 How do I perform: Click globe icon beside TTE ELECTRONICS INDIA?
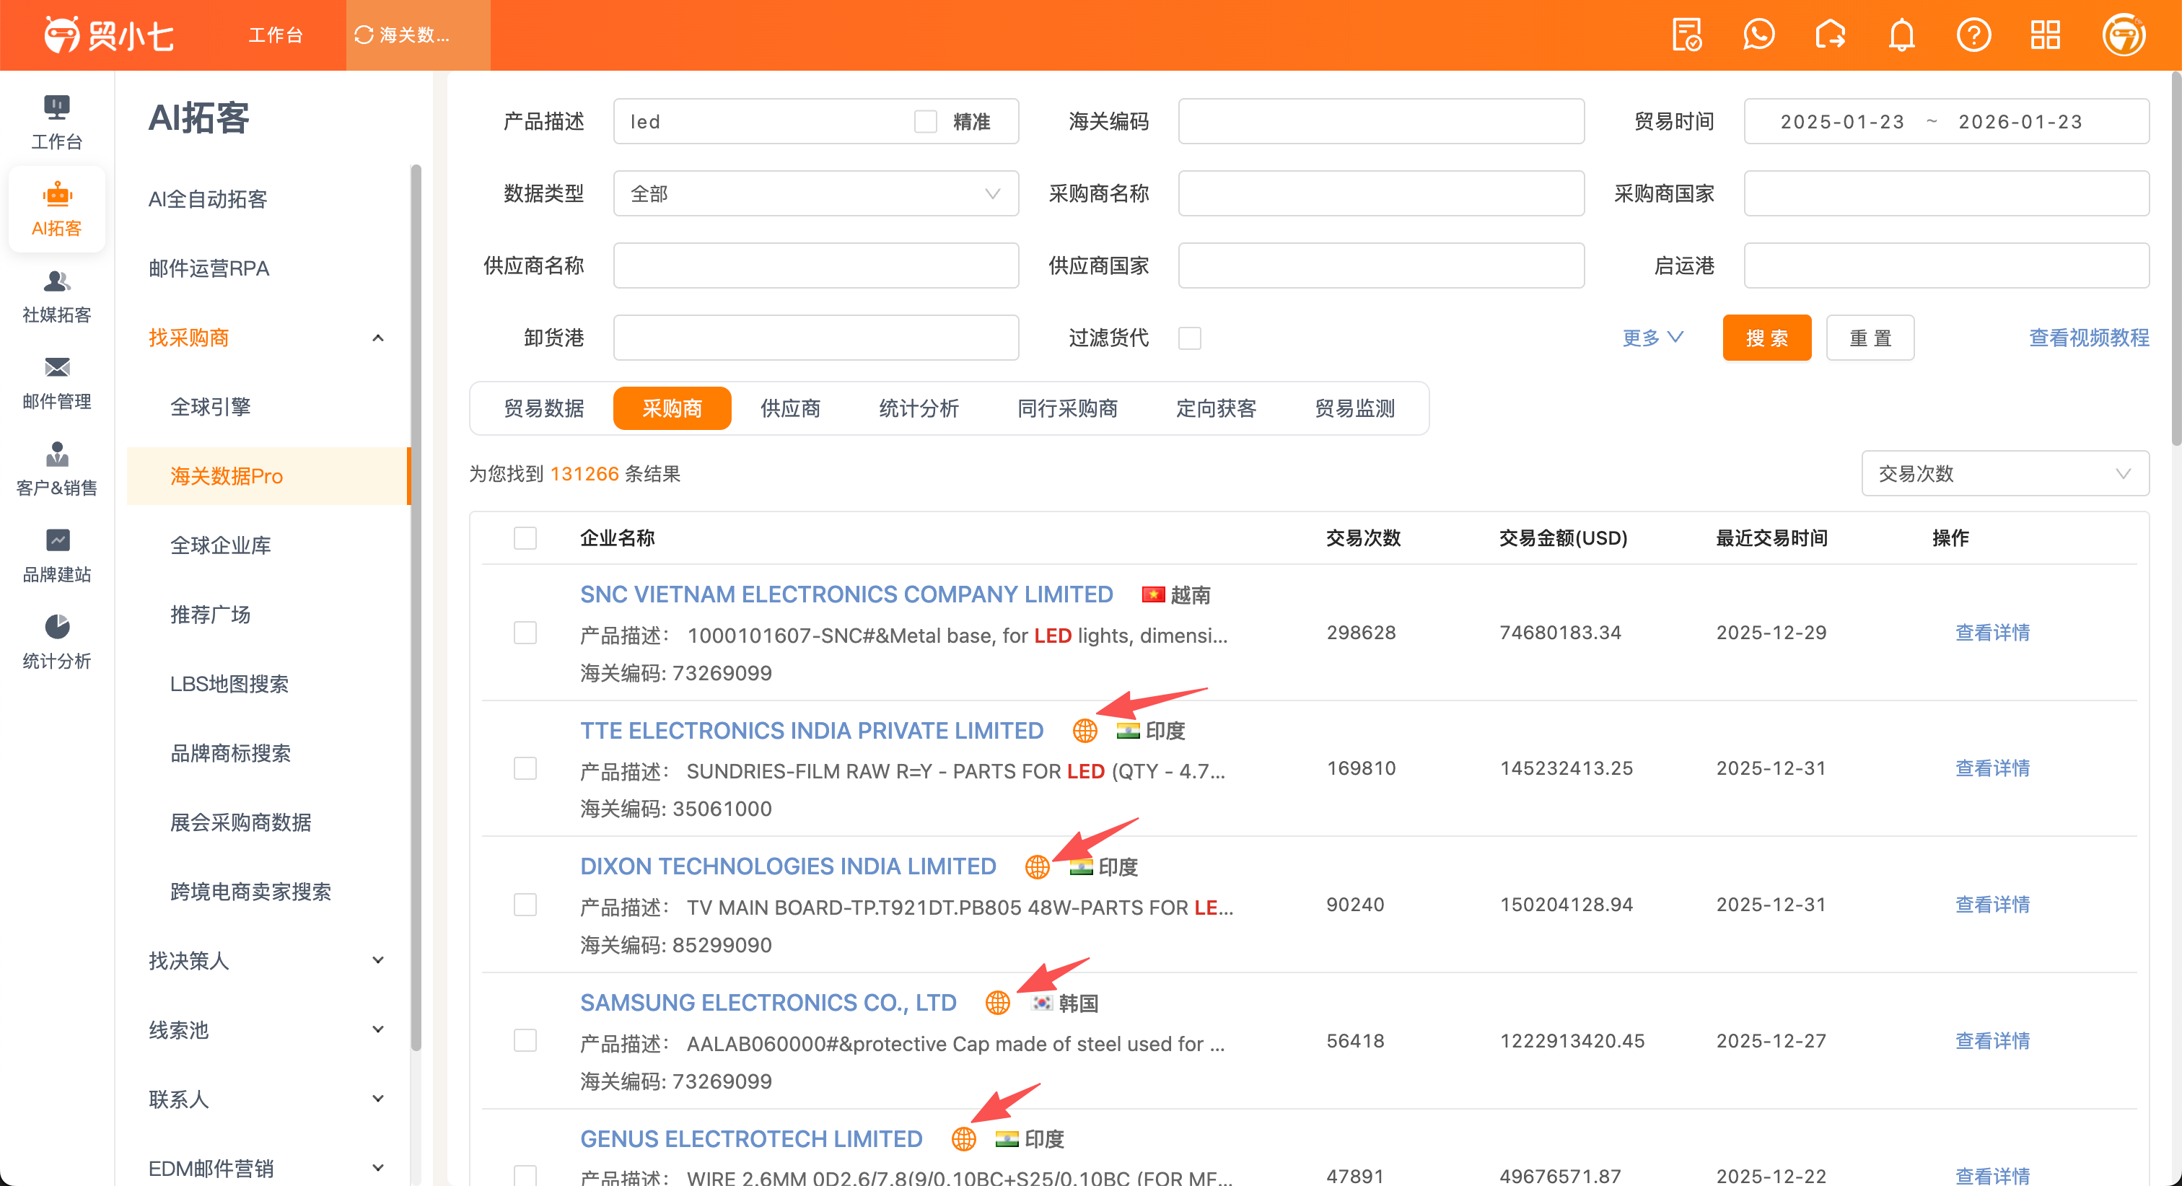1085,730
